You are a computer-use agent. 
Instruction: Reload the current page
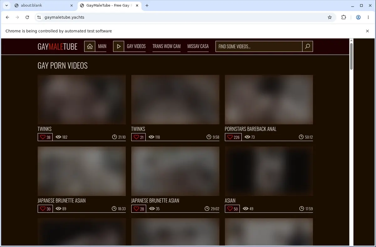pyautogui.click(x=27, y=18)
